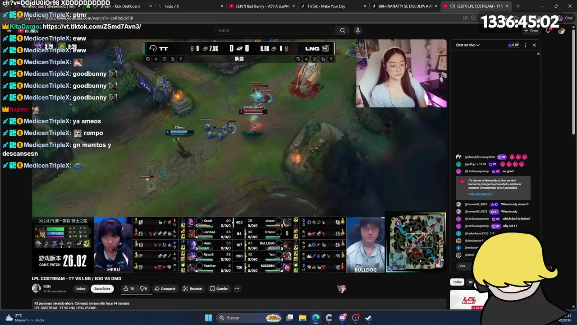Expand the Chat en vivo dropdown
This screenshot has height=325, width=577.
(467, 45)
